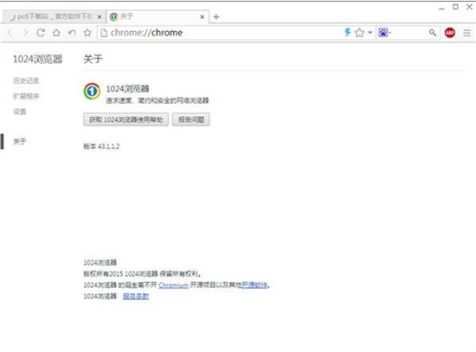Click the search magnifier icon
The height and width of the screenshot is (352, 476).
click(433, 33)
